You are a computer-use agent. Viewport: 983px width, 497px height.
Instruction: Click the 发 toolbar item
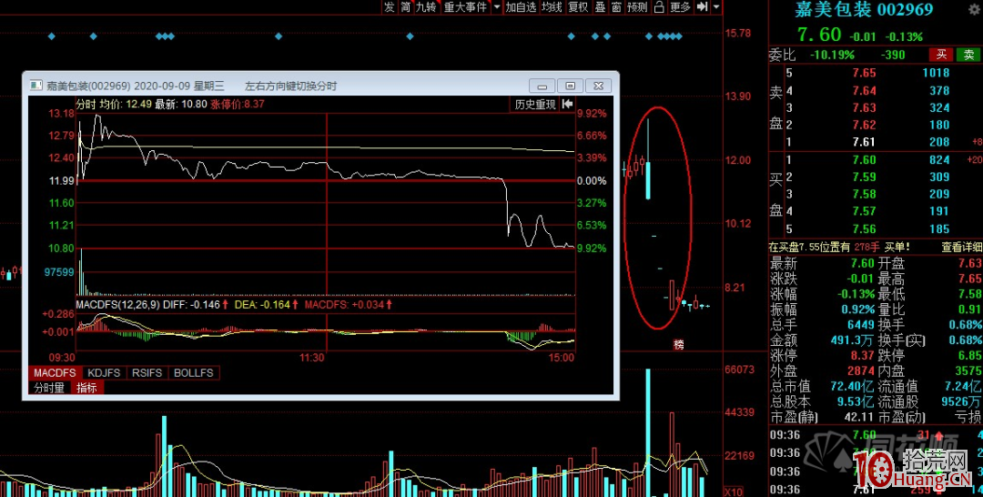point(390,7)
